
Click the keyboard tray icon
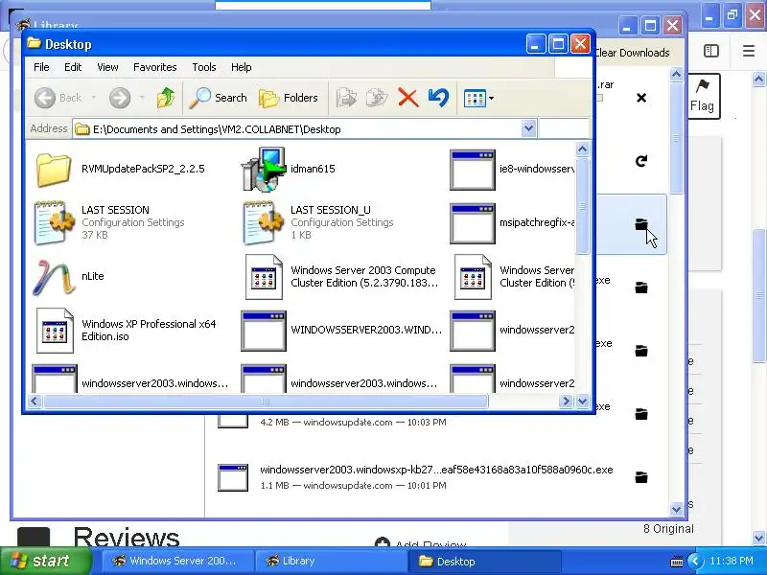tap(677, 562)
